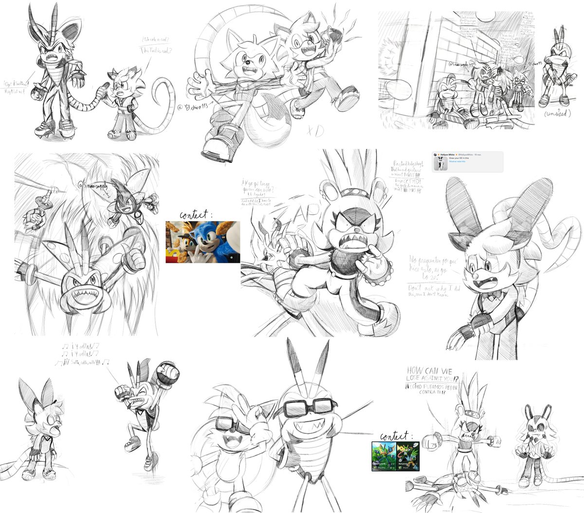The height and width of the screenshot is (513, 584).
Task: Click the Hellyon White profile avatar in the tweet
Action: click(x=435, y=154)
